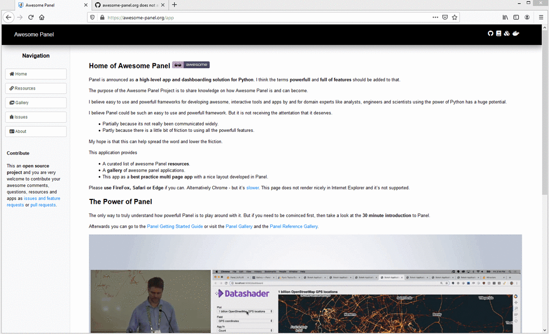Click the Firefox account icon
The image size is (549, 334).
[526, 17]
